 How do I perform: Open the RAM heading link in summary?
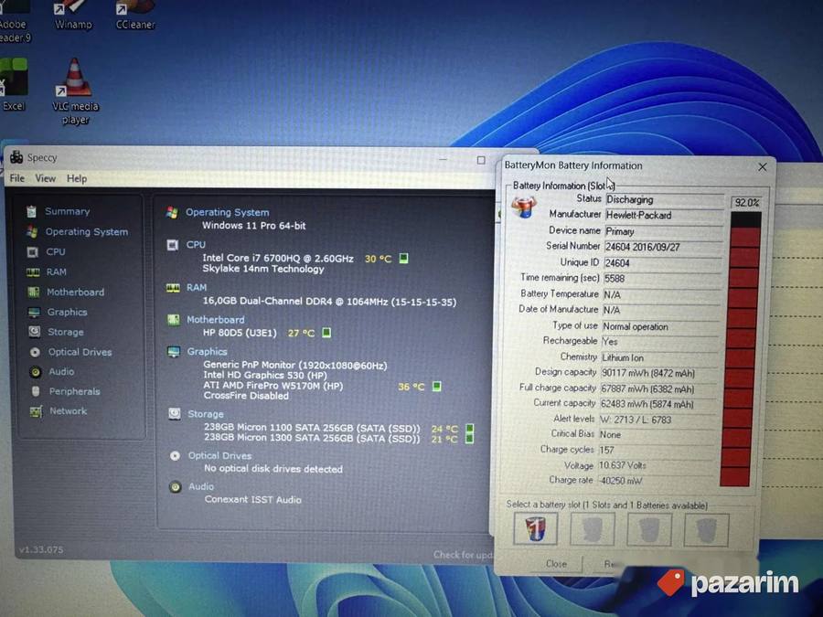pos(197,288)
